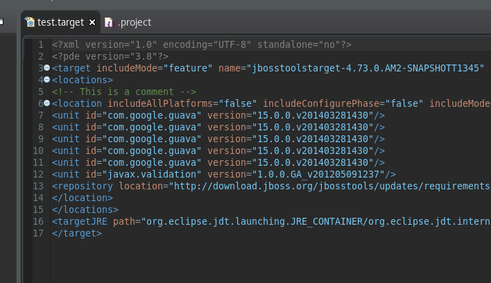
Task: Click the closing </locations> tag
Action: [85, 209]
